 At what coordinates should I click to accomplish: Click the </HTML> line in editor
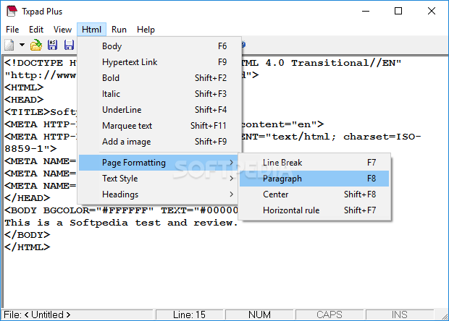point(28,247)
